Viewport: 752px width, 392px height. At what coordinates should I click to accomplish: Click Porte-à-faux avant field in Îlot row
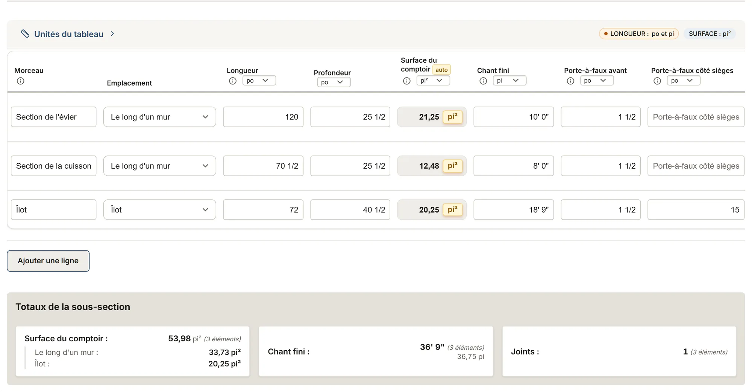[x=601, y=210]
